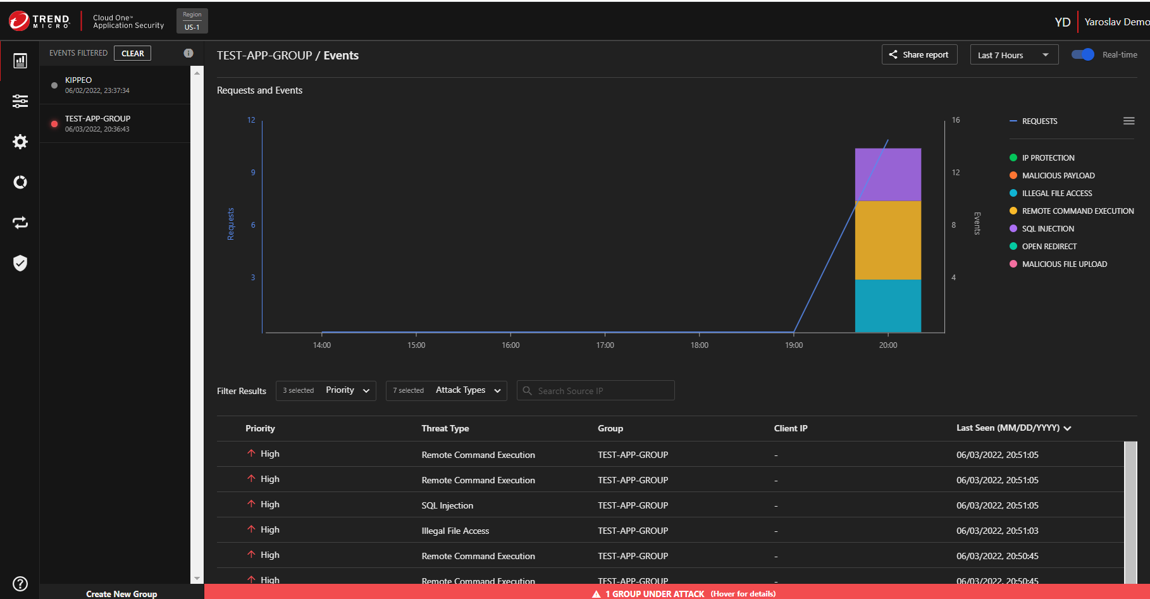Toggle the Real-time switch off
The width and height of the screenshot is (1150, 599).
coord(1082,55)
